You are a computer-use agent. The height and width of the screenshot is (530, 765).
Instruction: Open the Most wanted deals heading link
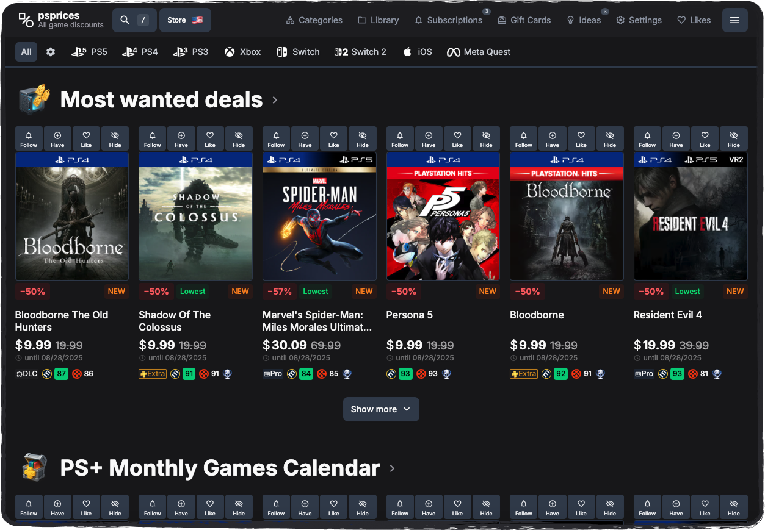[161, 99]
